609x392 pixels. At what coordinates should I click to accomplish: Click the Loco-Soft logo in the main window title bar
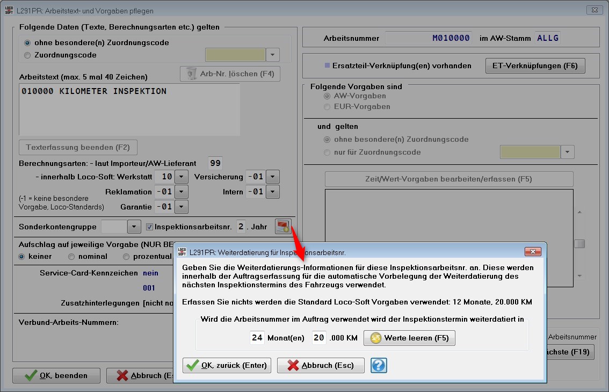coord(9,10)
